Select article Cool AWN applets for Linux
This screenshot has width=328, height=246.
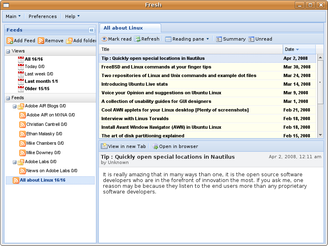point(207,110)
